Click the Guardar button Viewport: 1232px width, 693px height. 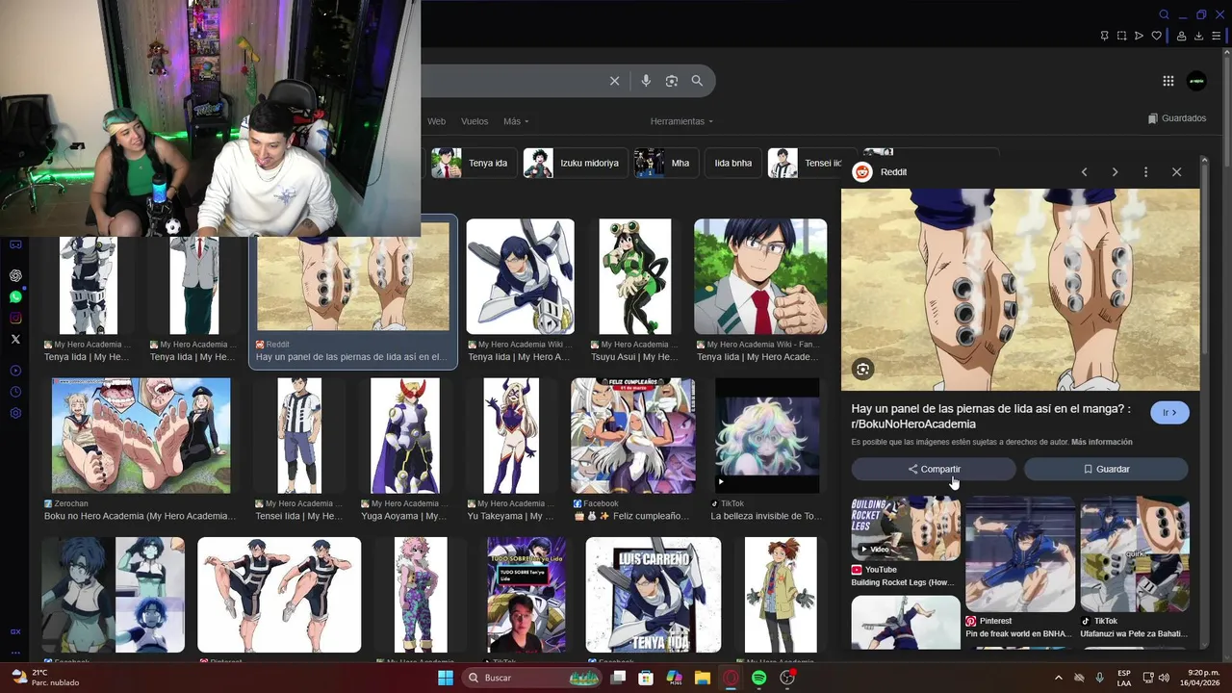click(1106, 469)
